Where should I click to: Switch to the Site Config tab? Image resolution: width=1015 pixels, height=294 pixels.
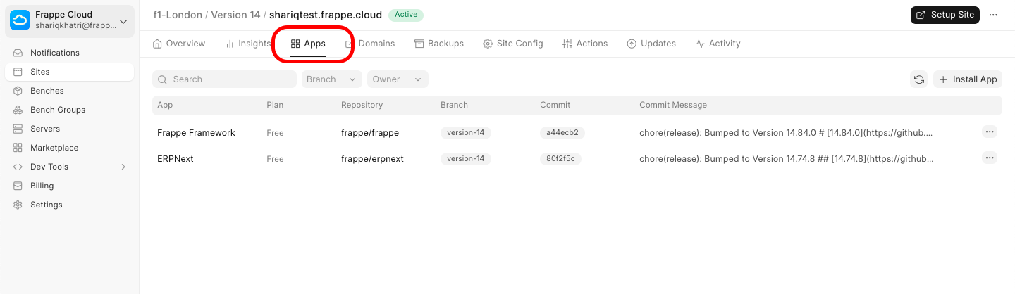pyautogui.click(x=512, y=44)
